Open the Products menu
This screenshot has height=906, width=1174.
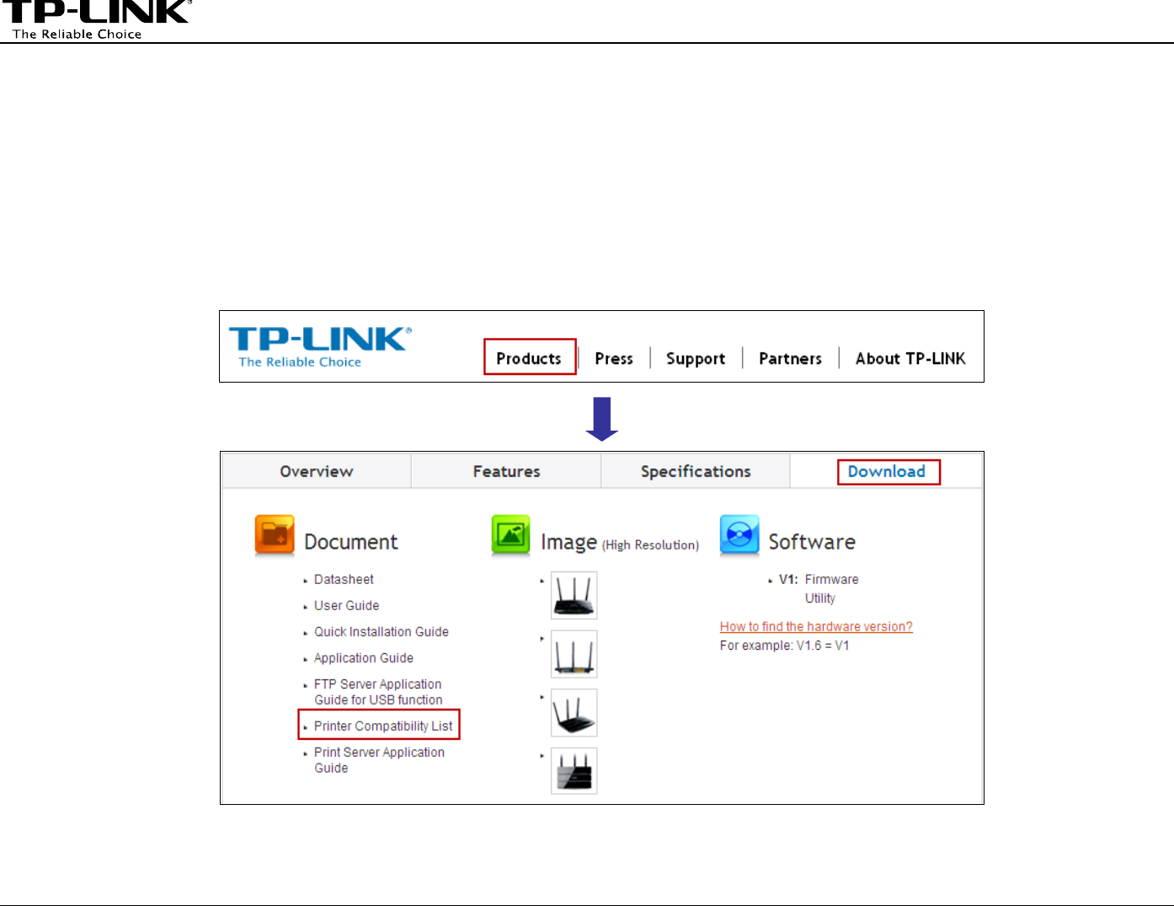(529, 358)
